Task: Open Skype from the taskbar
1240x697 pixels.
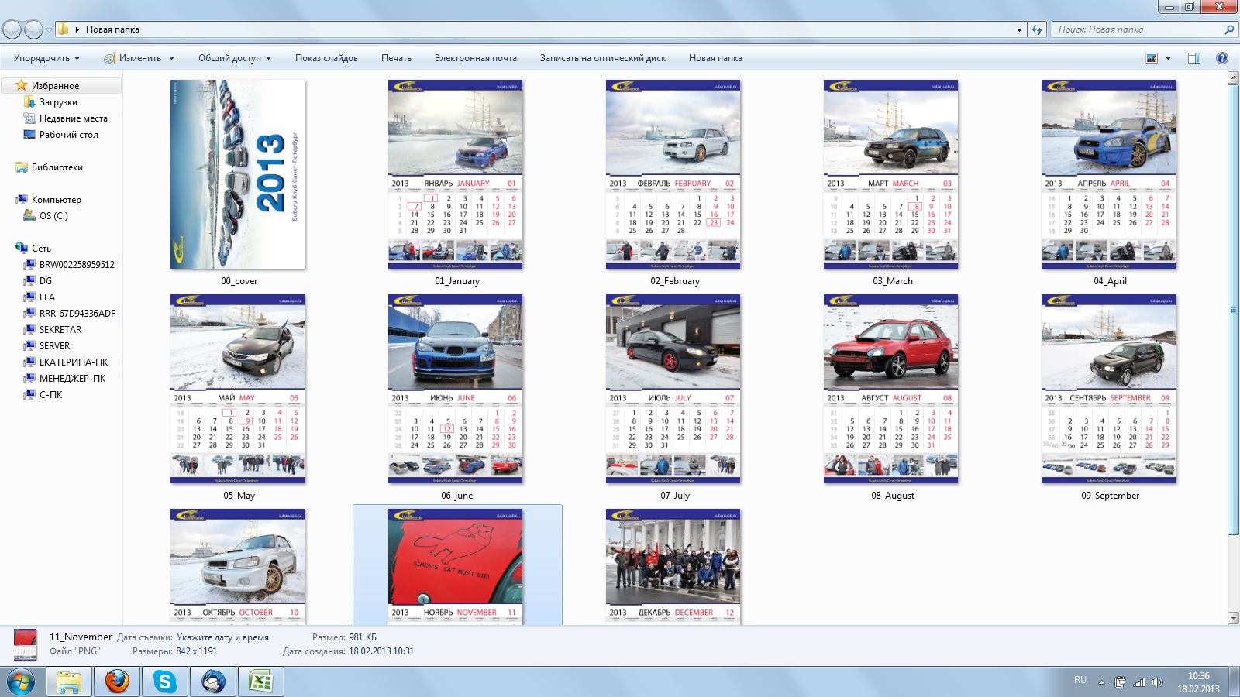Action: pyautogui.click(x=164, y=682)
